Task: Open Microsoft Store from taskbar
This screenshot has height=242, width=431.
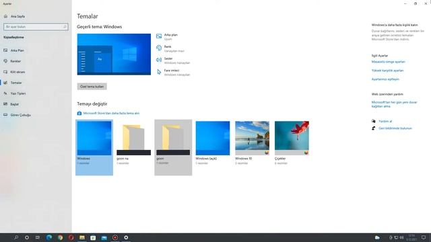Action: [x=93, y=237]
